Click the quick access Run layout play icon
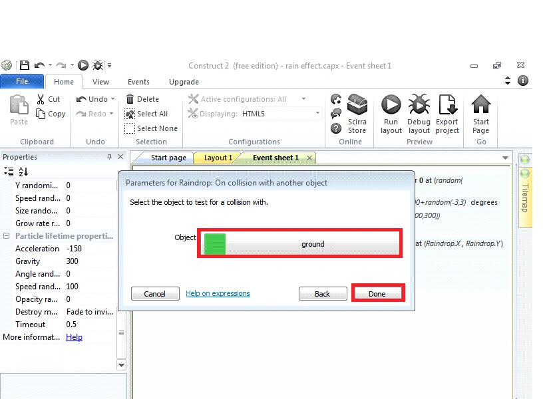This screenshot has width=545, height=399. click(x=83, y=65)
